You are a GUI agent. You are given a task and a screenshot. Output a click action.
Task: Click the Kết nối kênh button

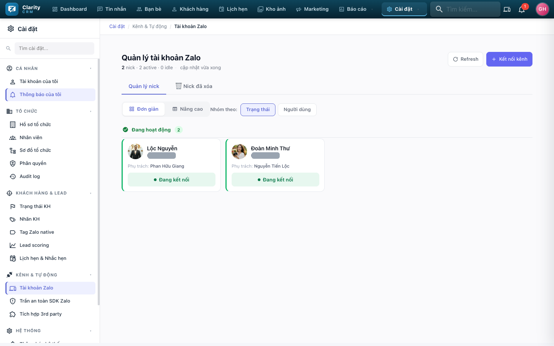tap(509, 59)
